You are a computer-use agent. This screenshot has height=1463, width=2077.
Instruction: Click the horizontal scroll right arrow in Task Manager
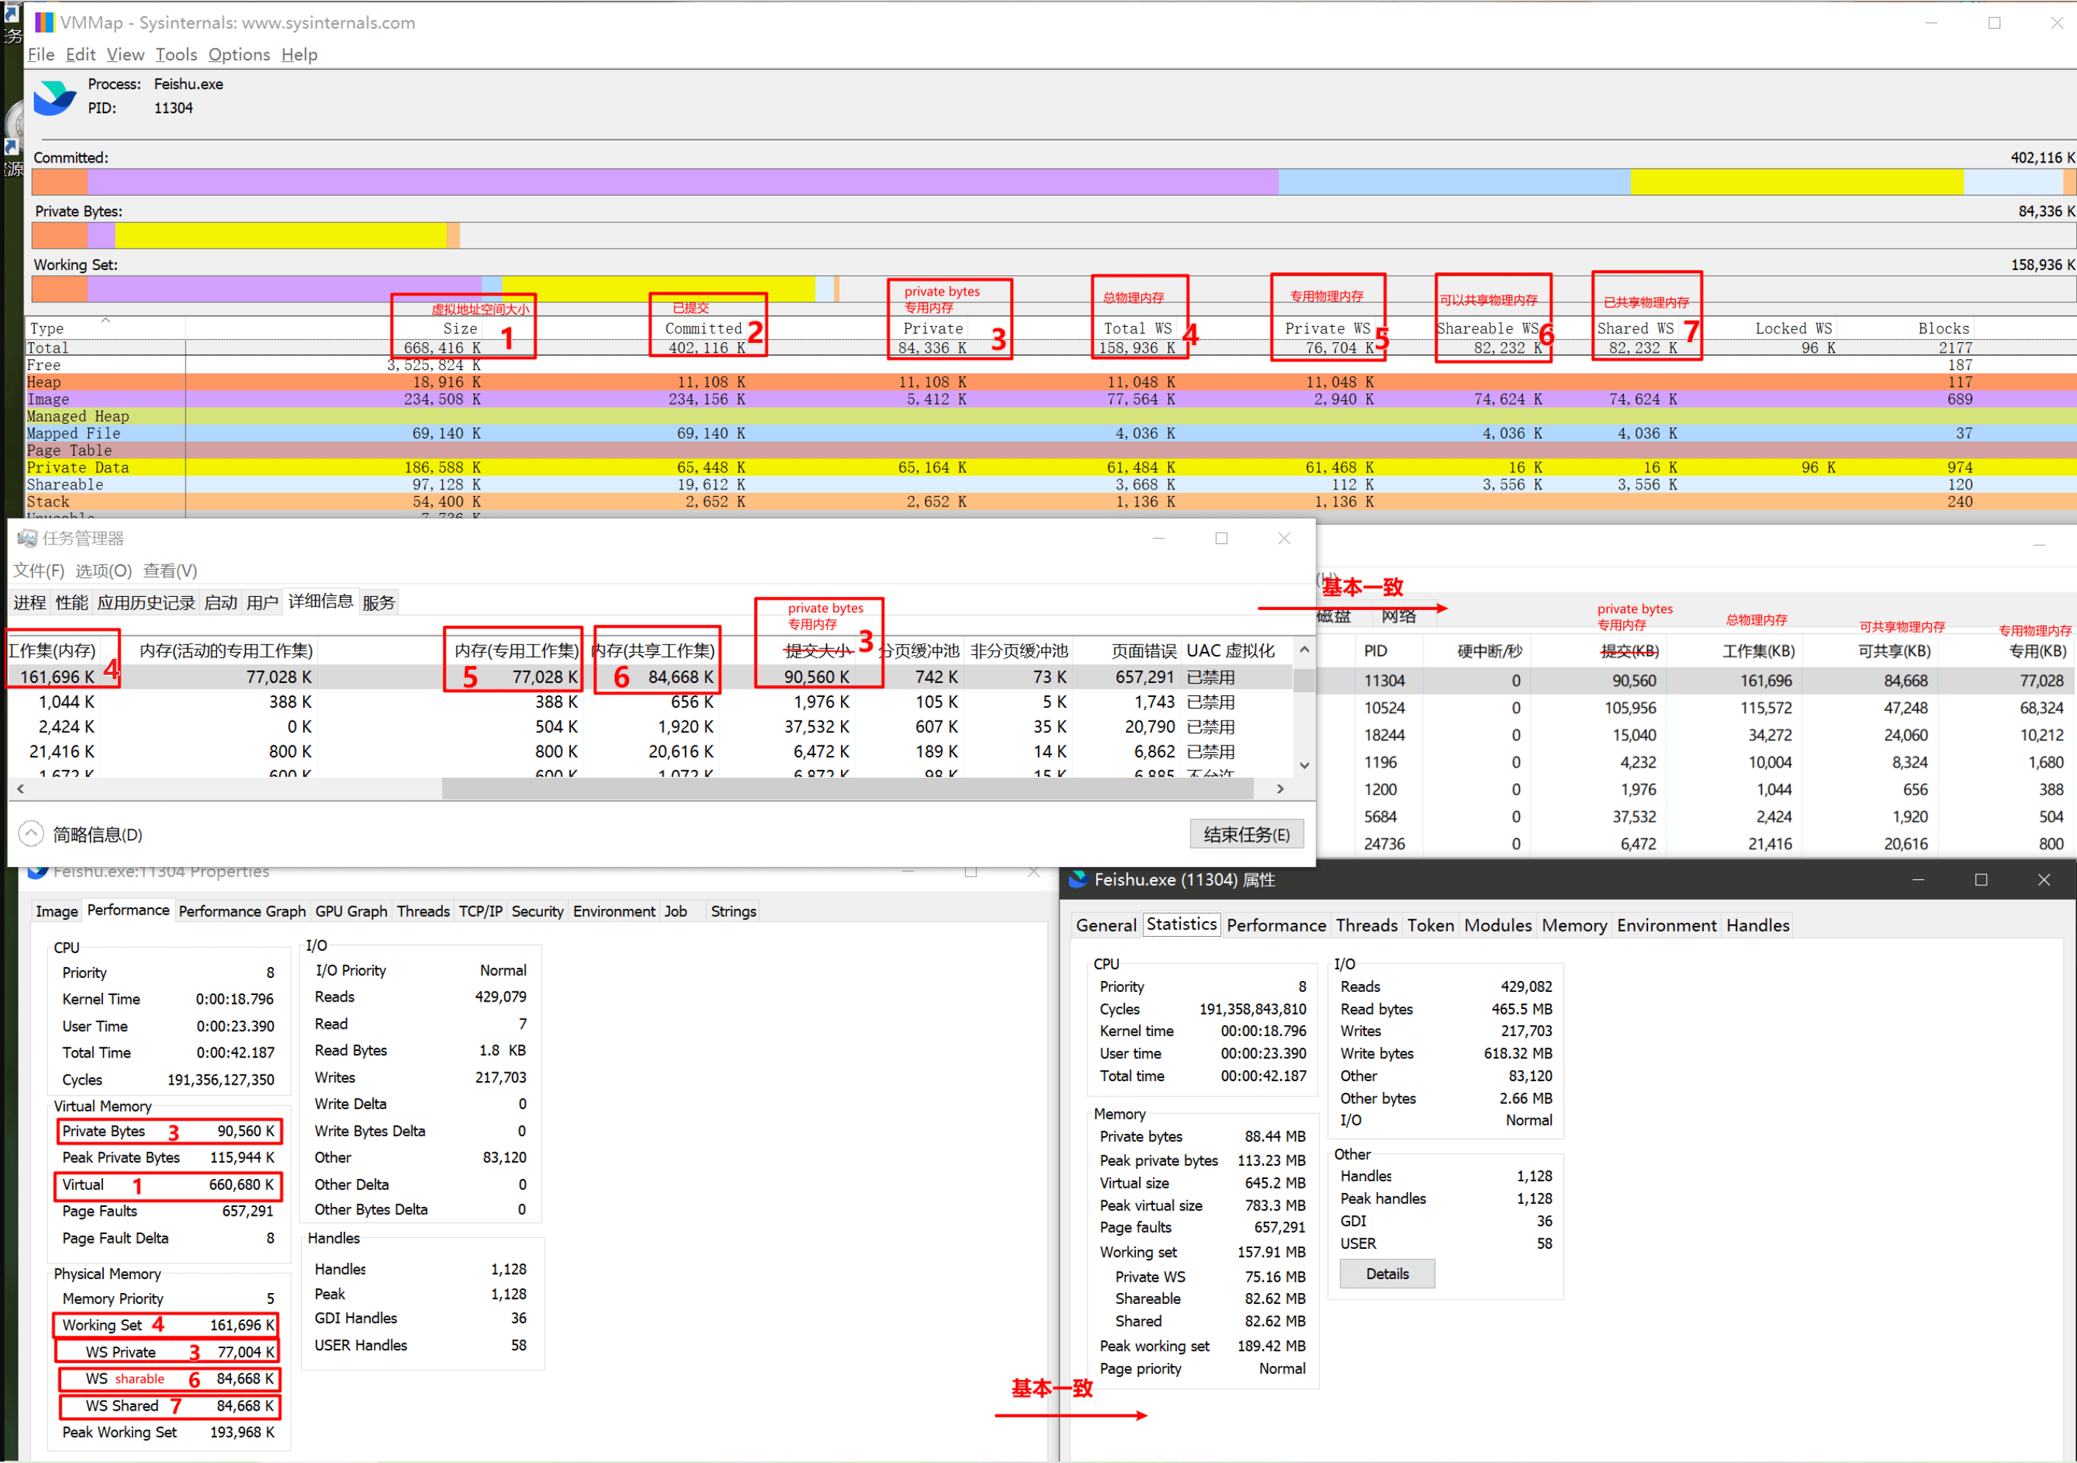(1279, 789)
